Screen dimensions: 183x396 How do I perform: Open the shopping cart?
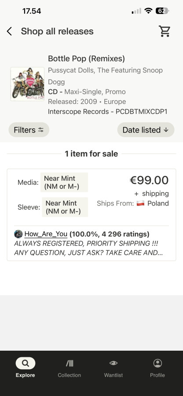(x=165, y=31)
